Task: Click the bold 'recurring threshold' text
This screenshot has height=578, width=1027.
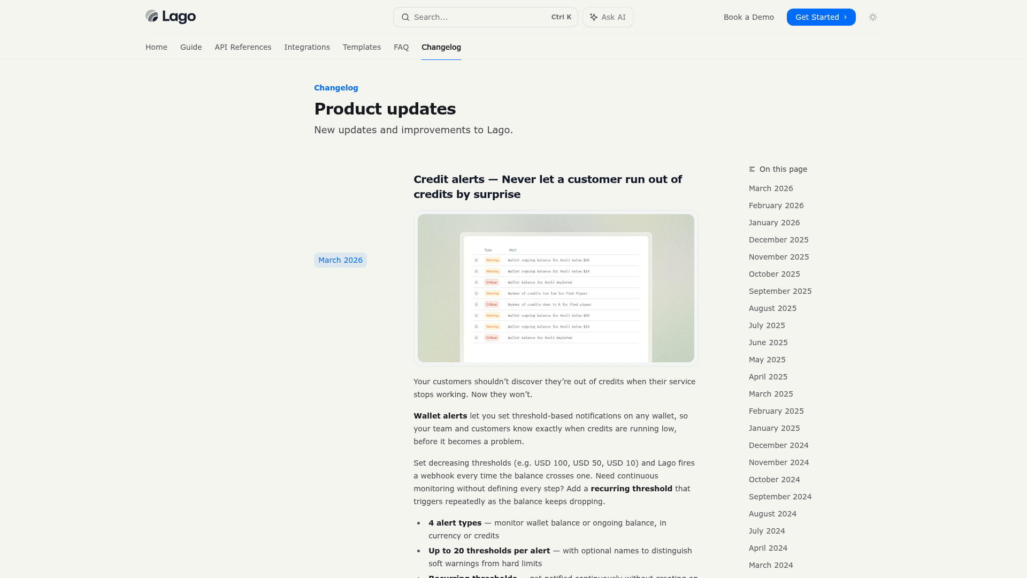Action: [x=631, y=489]
